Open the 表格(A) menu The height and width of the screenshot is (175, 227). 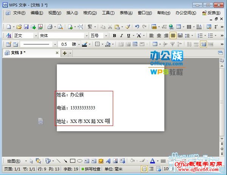click(x=126, y=13)
